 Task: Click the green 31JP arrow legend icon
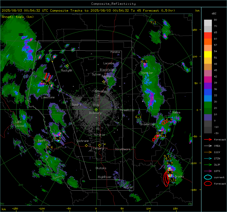pyautogui.click(x=208, y=165)
